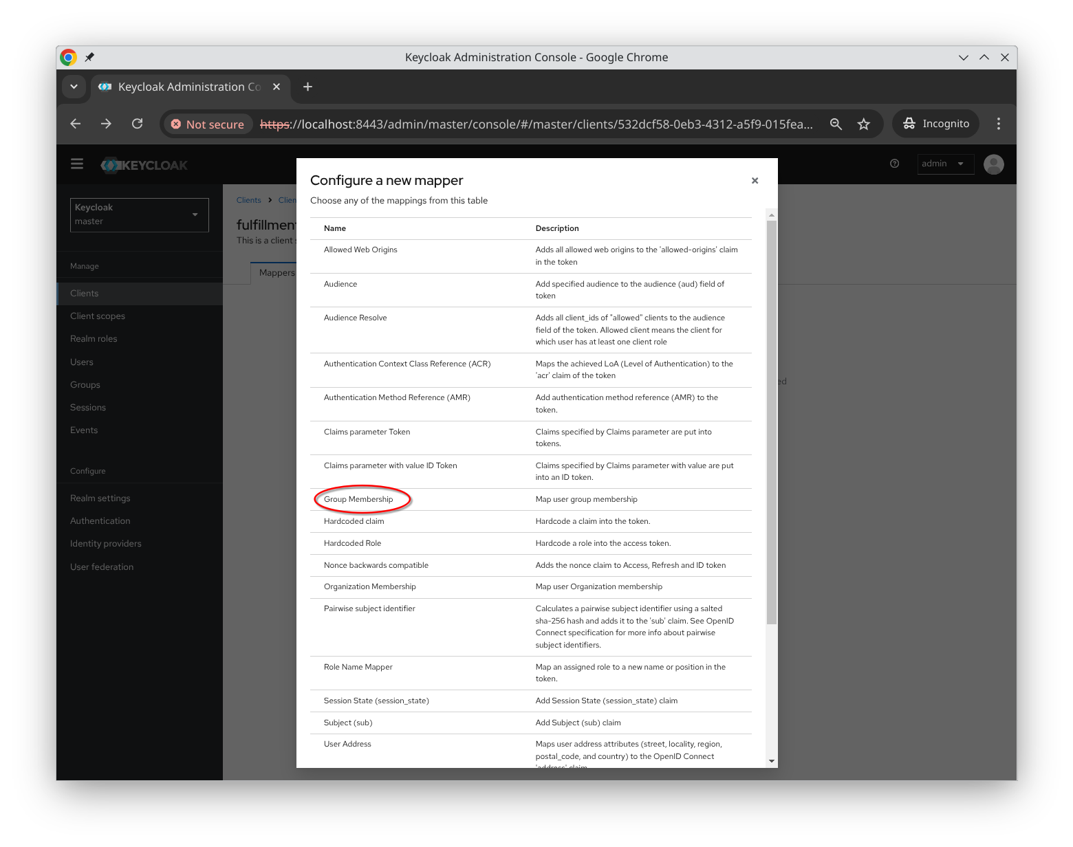Click the dialog scrollbar down arrow
Screen dimensions: 1073x847
771,761
